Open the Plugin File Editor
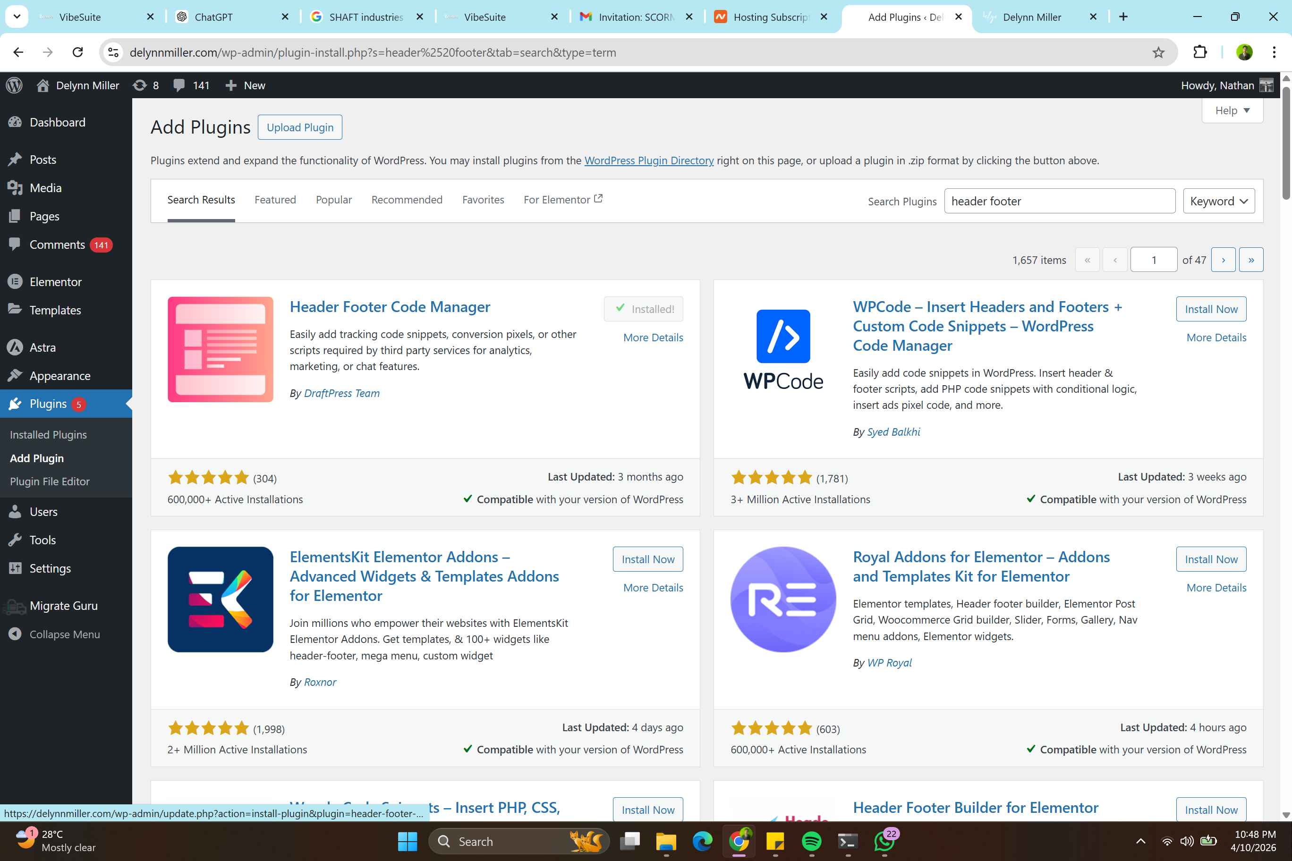Image resolution: width=1292 pixels, height=861 pixels. (50, 481)
